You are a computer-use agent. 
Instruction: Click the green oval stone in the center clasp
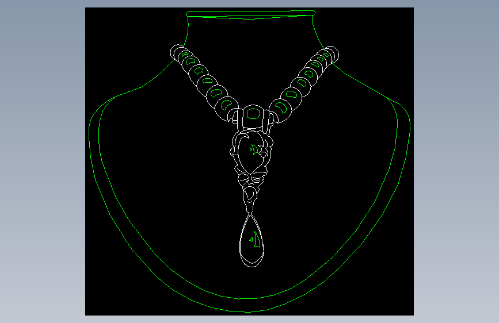(x=254, y=113)
